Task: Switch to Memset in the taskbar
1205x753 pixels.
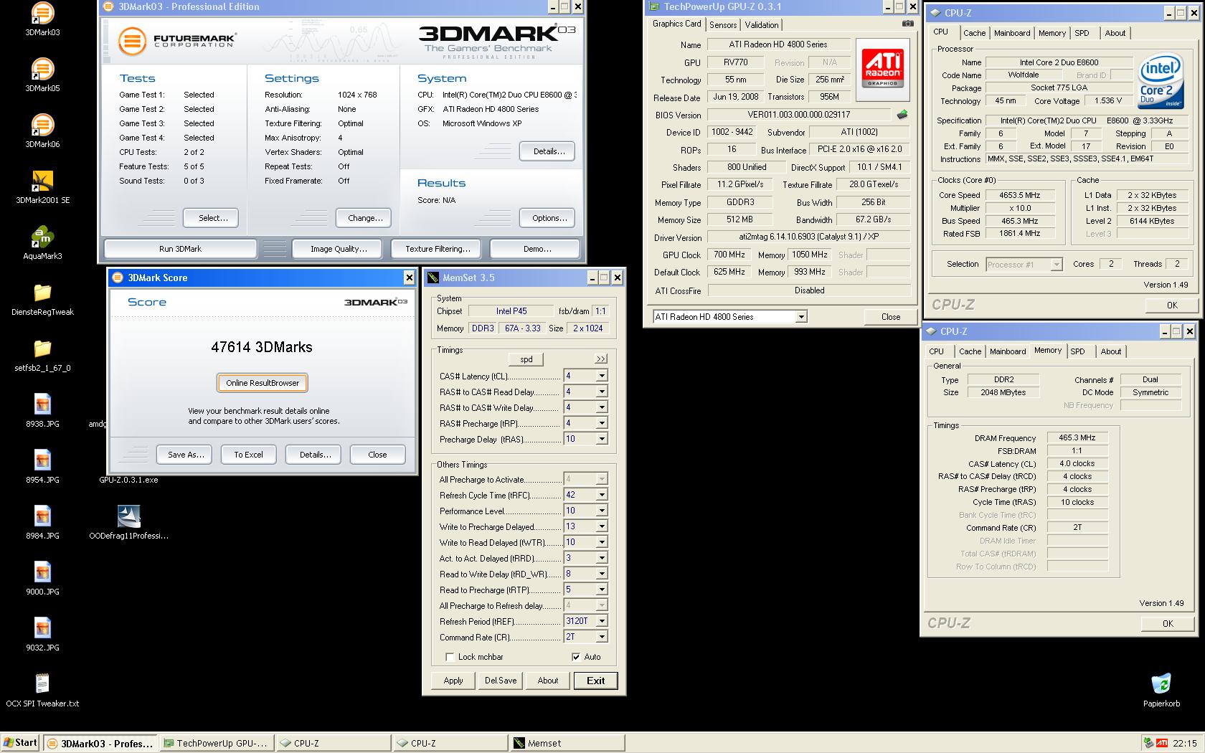Action: [567, 744]
